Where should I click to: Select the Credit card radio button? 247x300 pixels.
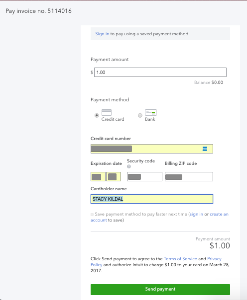point(97,115)
